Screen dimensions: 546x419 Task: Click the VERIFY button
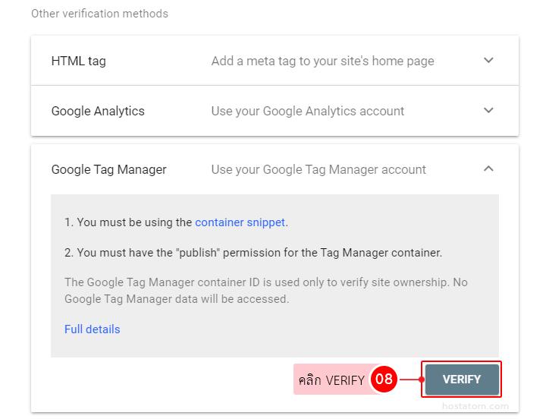[x=462, y=380]
